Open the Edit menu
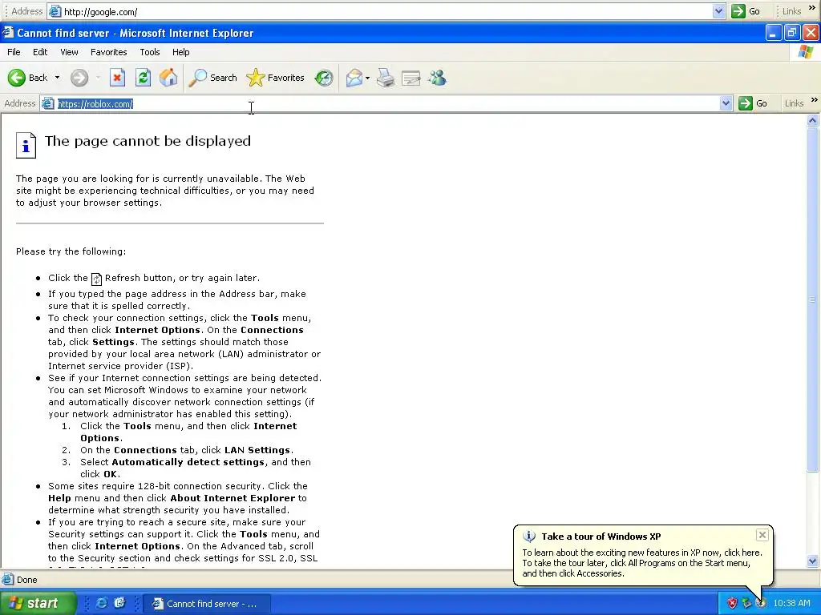Screen dimensions: 821x615 click(x=40, y=52)
